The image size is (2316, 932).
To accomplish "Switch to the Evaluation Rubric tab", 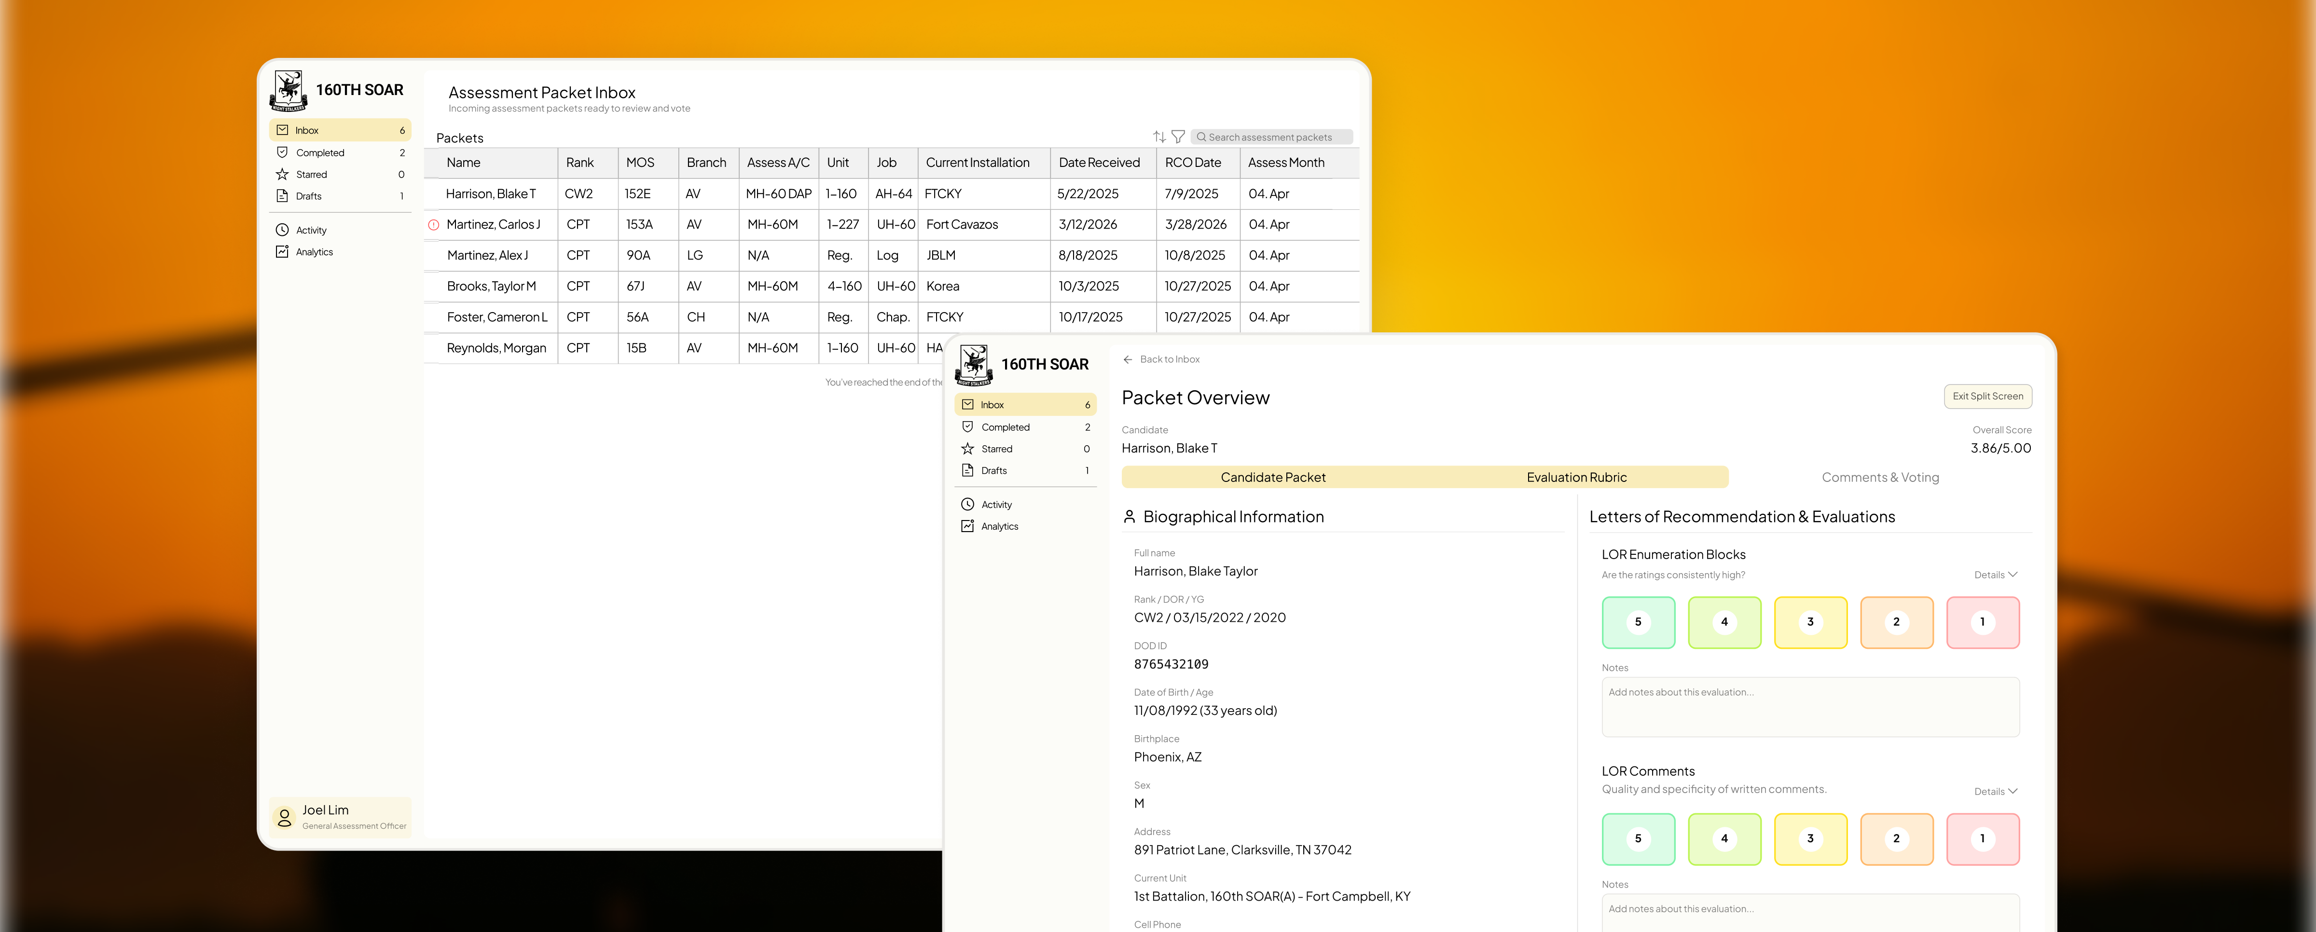I will tap(1576, 477).
